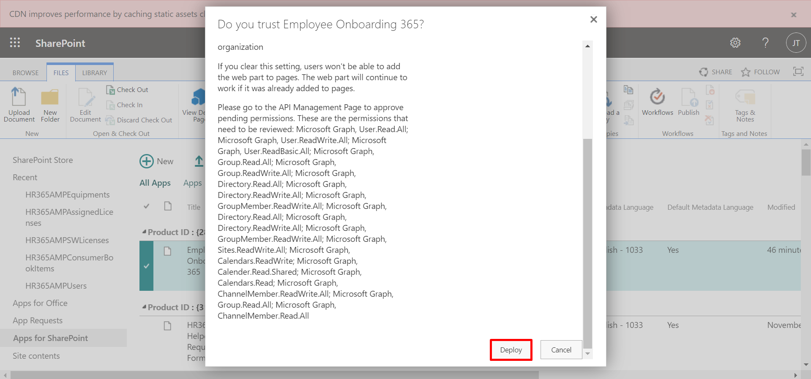Click the file type column header icon
Viewport: 811px width, 379px height.
(x=168, y=206)
